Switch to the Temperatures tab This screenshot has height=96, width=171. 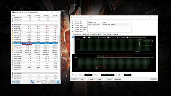tap(77, 34)
